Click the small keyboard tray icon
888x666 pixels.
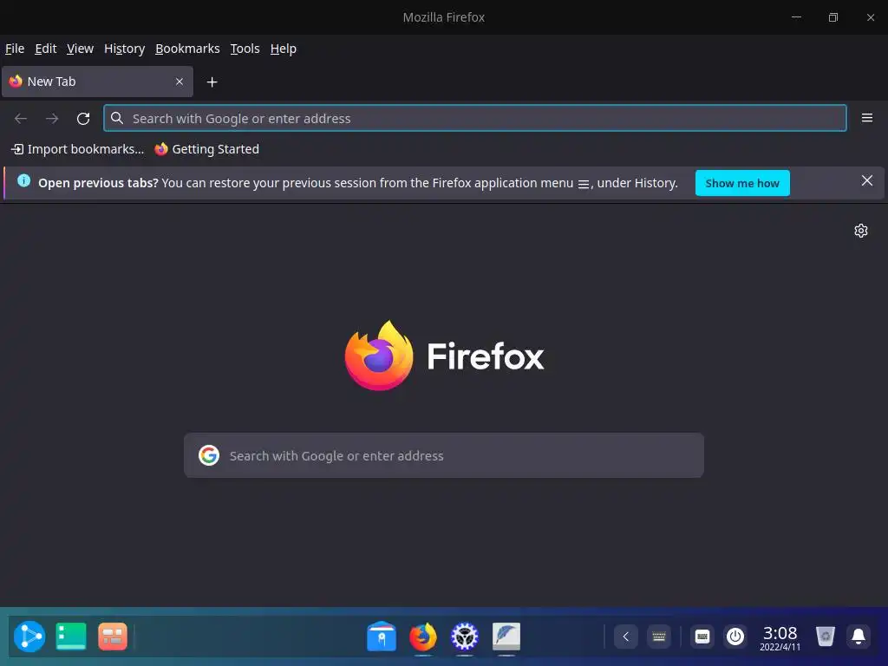pyautogui.click(x=659, y=637)
